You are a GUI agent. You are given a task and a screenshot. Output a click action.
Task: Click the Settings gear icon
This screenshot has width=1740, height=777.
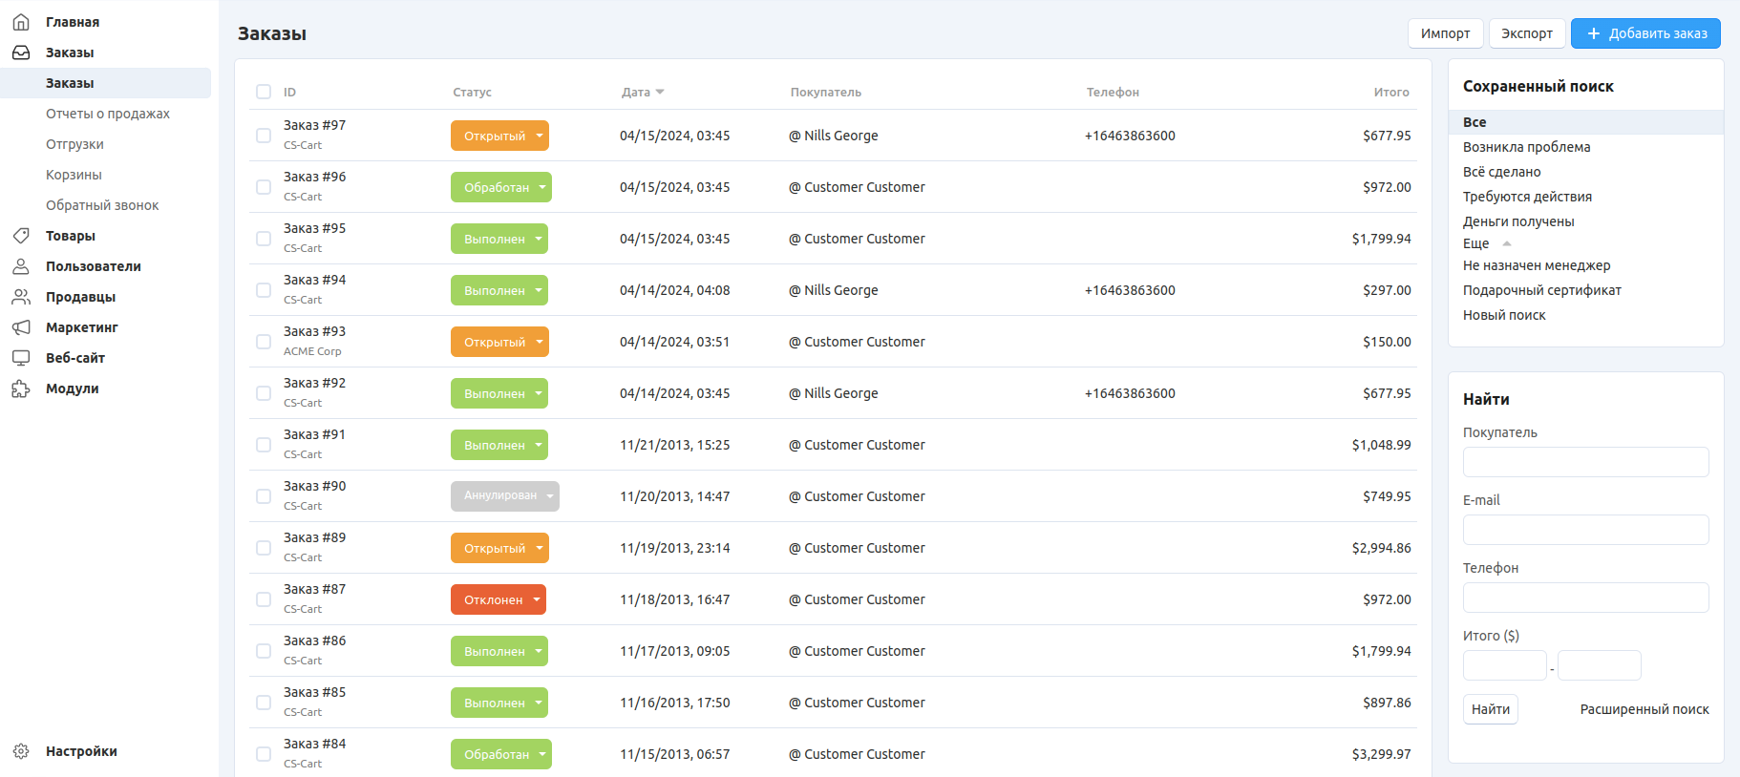coord(21,751)
